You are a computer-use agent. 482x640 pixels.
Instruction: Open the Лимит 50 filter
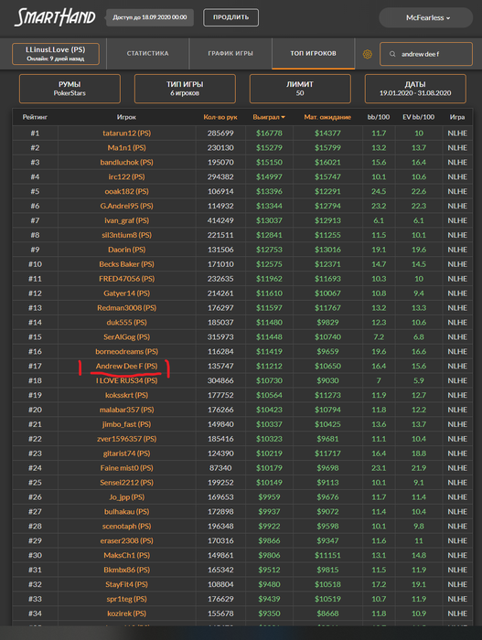click(x=300, y=89)
